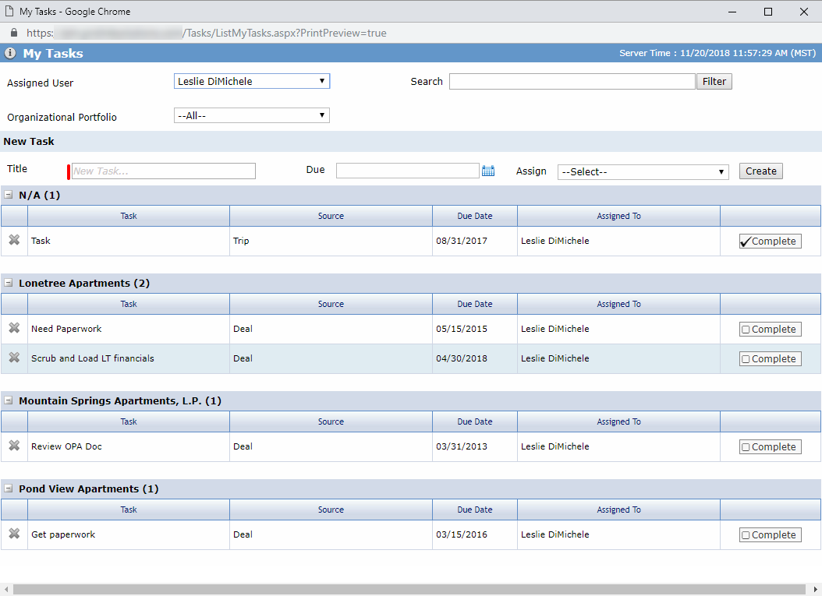The width and height of the screenshot is (822, 596).
Task: Sort N/A table by Due Date header
Action: tap(474, 216)
